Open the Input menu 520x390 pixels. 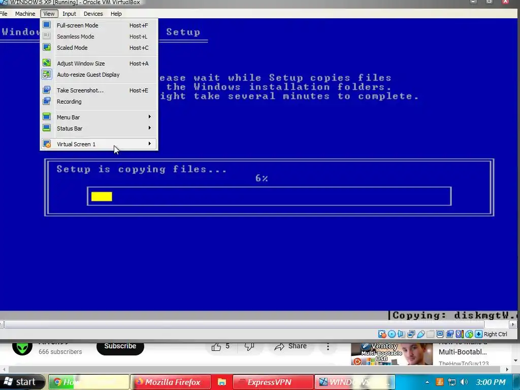click(69, 14)
